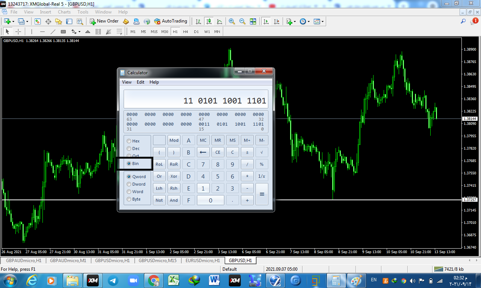Toggle AutoTrading in the toolbar
The image size is (481, 288).
171,21
